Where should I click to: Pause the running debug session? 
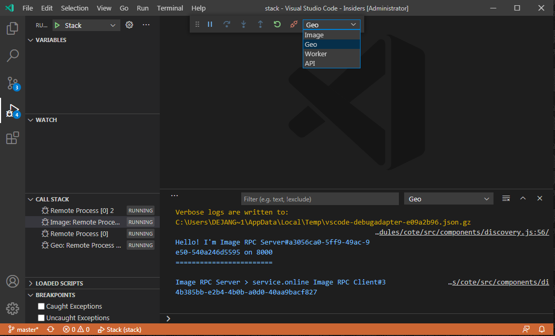pyautogui.click(x=210, y=24)
